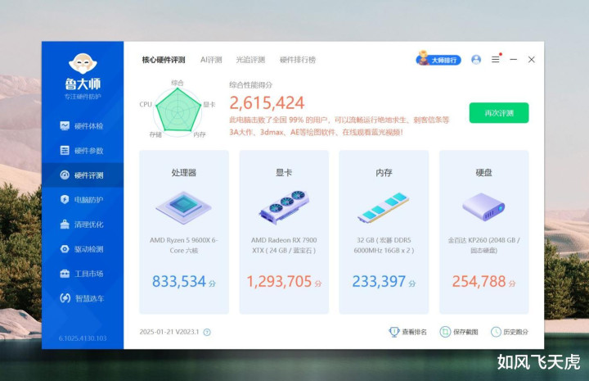Open the 查看排名 link
The width and height of the screenshot is (589, 381).
coord(414,332)
